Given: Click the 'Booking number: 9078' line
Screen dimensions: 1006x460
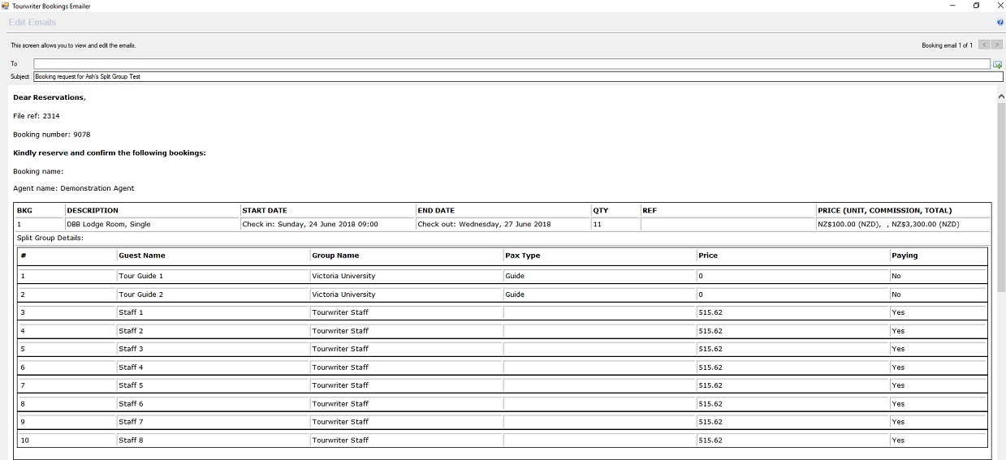Looking at the screenshot, I should (52, 135).
